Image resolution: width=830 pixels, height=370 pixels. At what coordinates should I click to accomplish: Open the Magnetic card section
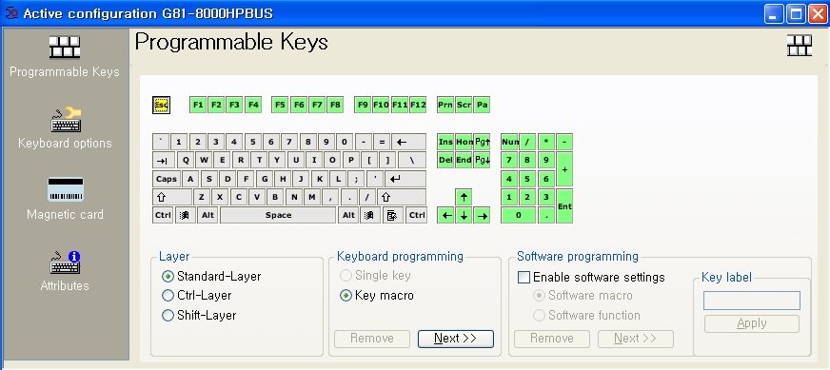[x=65, y=199]
